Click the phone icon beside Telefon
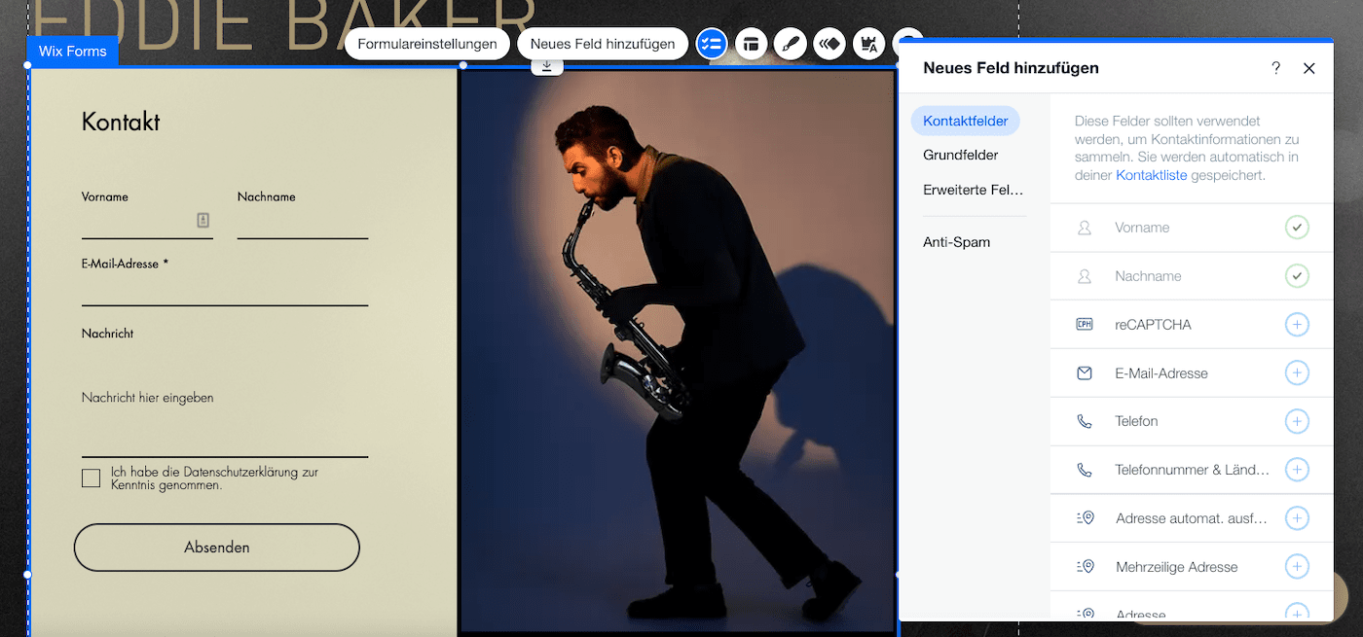Screen dimensions: 1363x637 1085,421
